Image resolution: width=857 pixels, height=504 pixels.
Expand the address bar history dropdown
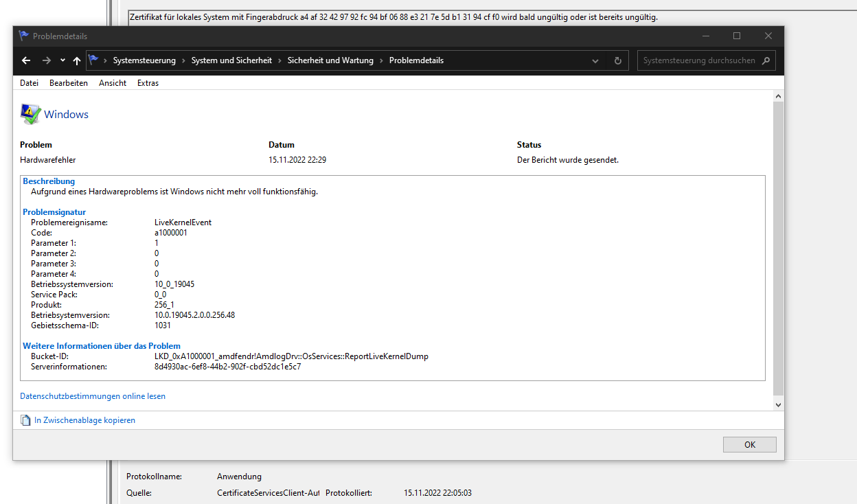pyautogui.click(x=595, y=60)
